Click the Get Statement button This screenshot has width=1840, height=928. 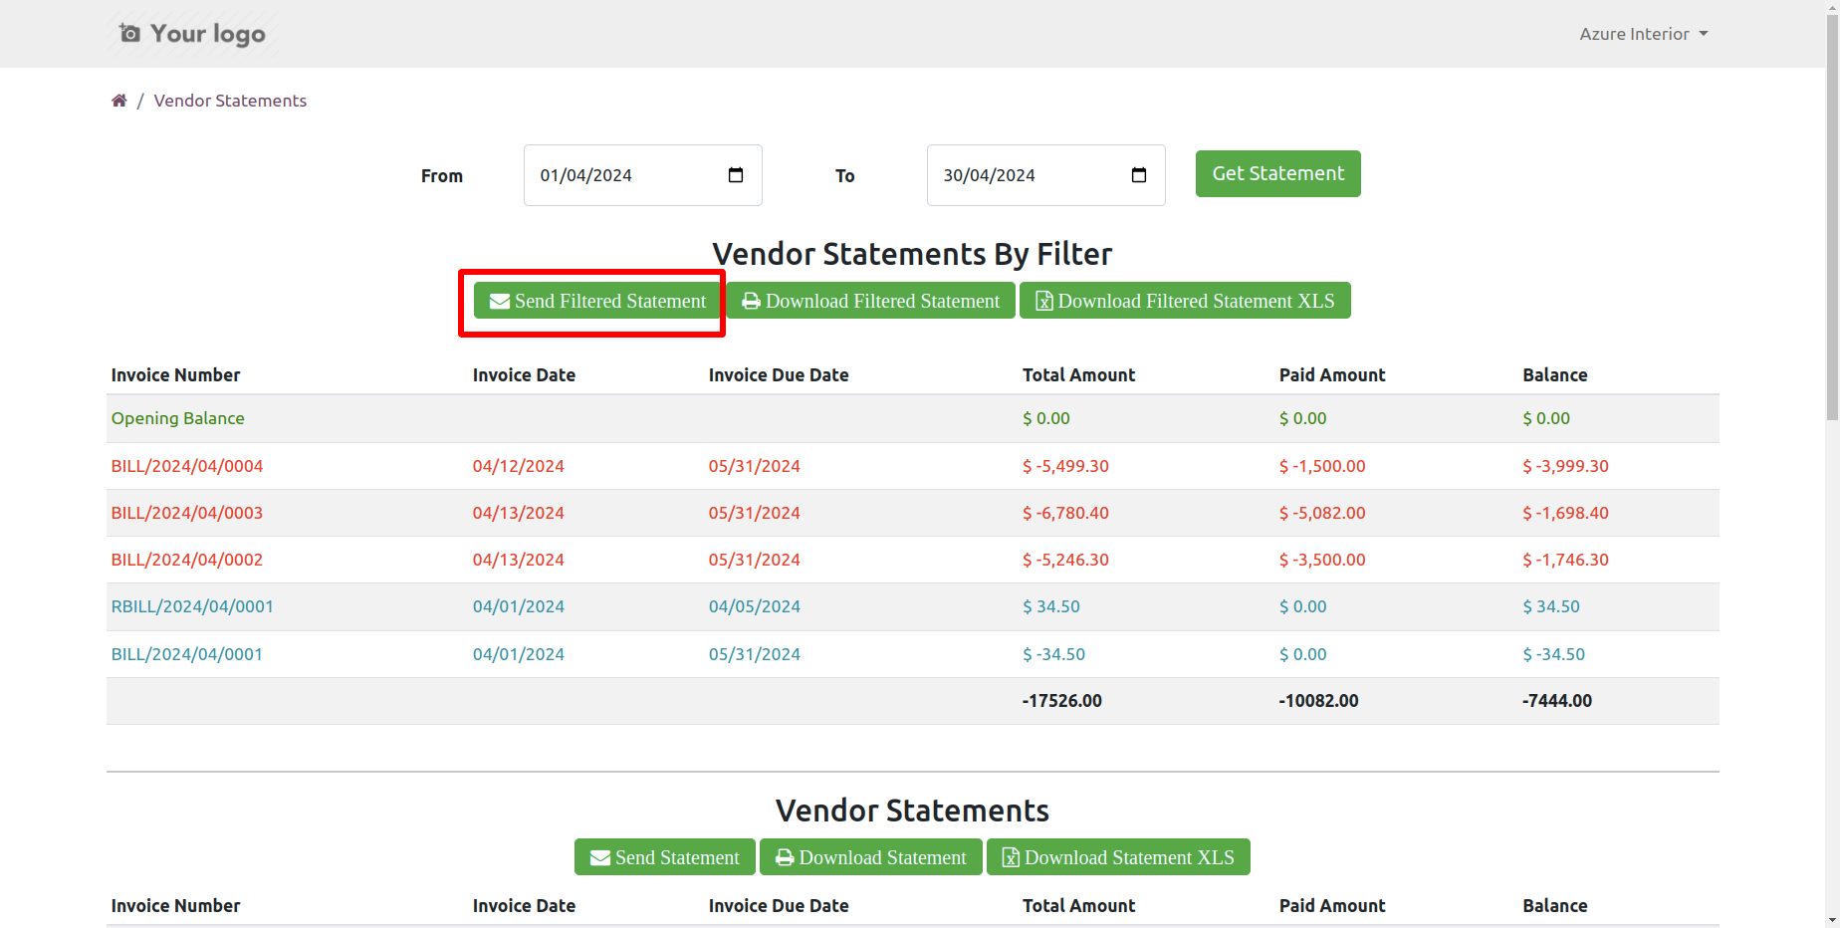point(1278,173)
